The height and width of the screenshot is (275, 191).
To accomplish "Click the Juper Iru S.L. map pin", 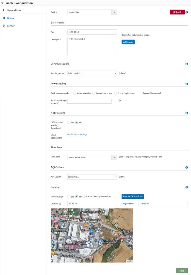I will point(61,255).
